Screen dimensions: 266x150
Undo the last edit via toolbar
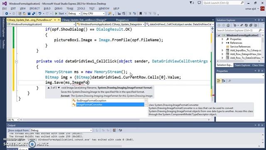(40, 13)
